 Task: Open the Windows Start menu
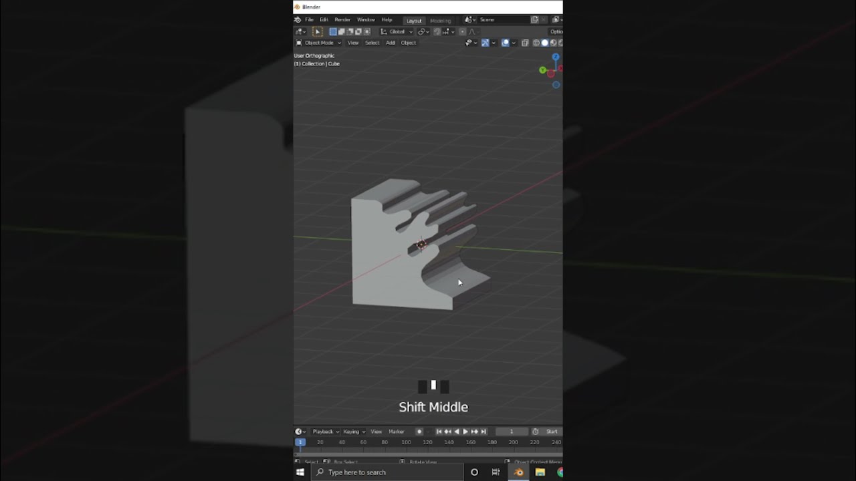(300, 472)
